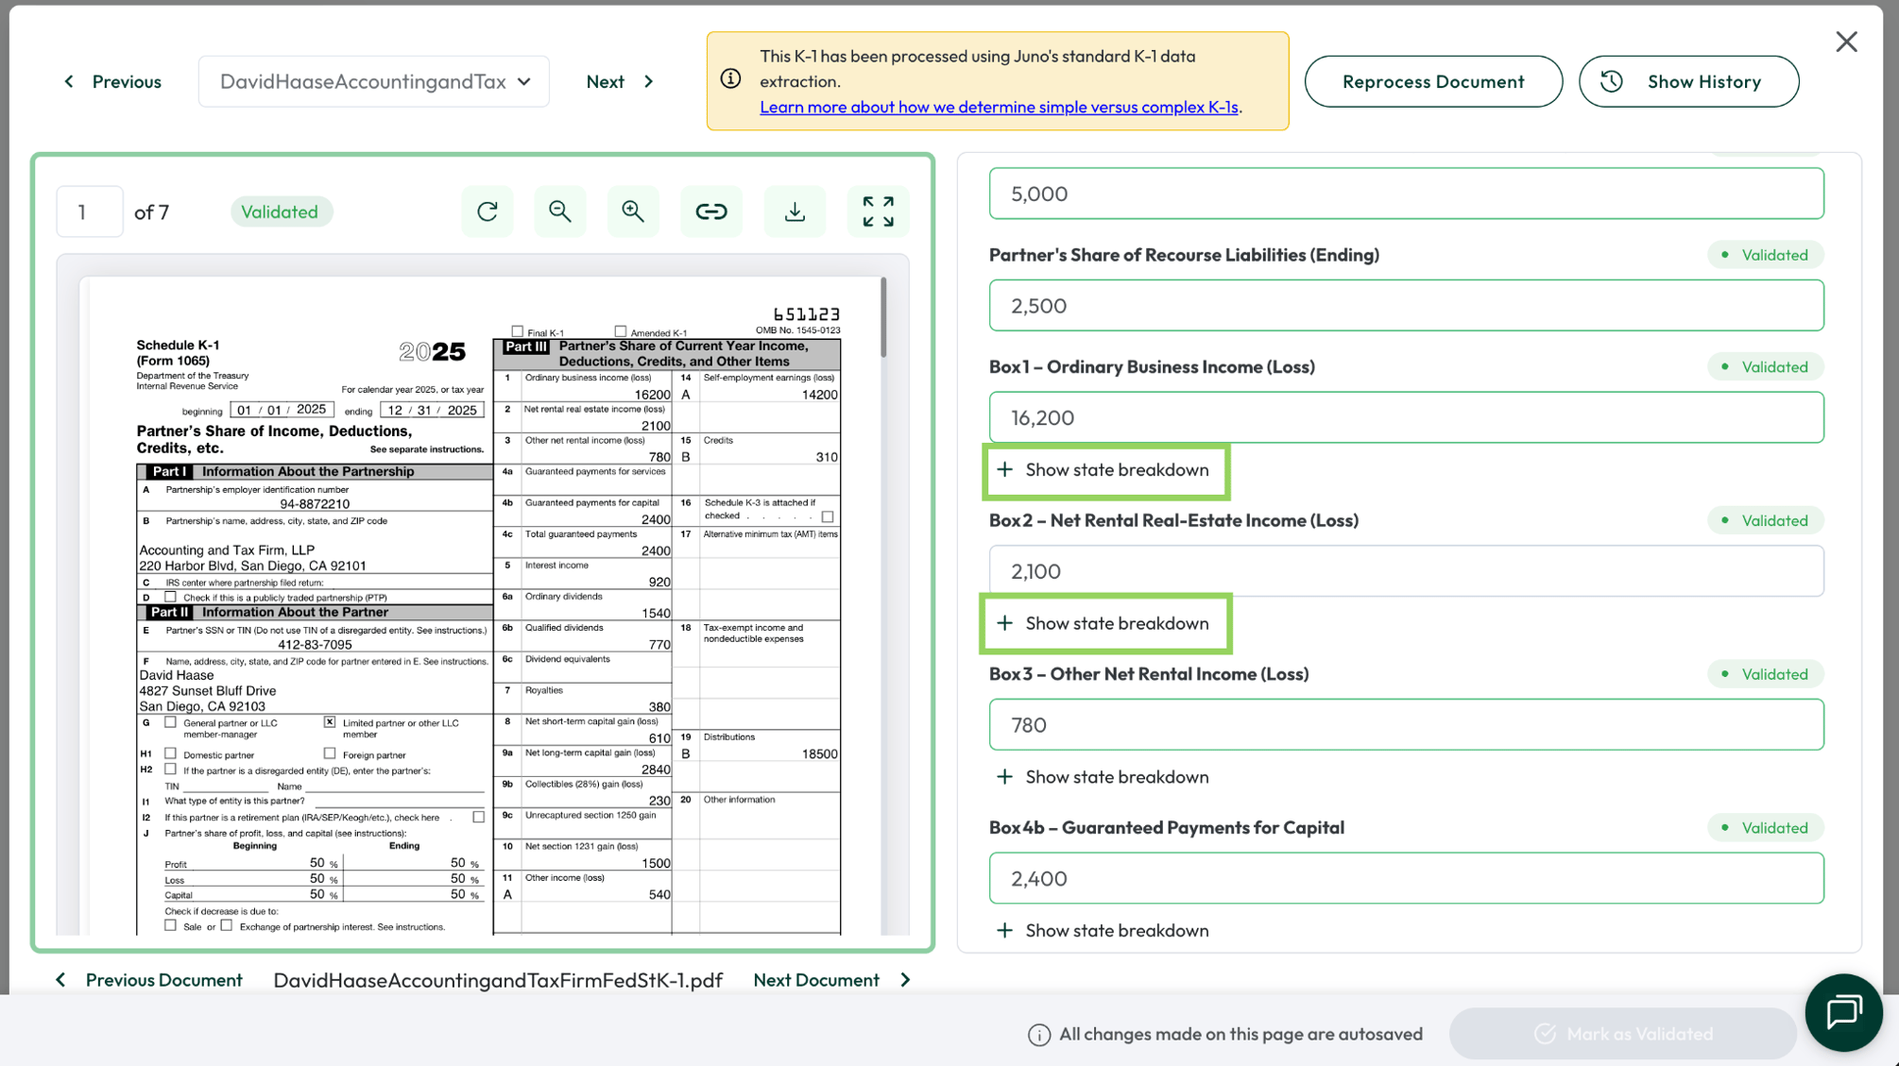The width and height of the screenshot is (1899, 1066).
Task: Click the document preview scrollbar
Action: 883,318
